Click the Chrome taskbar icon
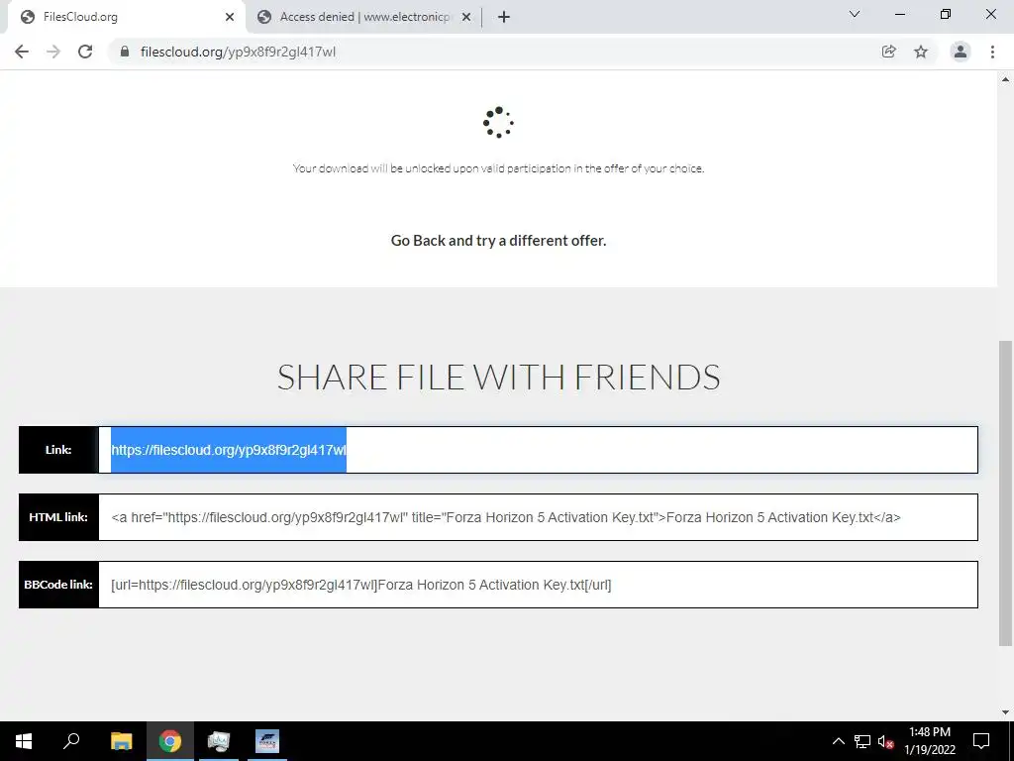 (170, 741)
